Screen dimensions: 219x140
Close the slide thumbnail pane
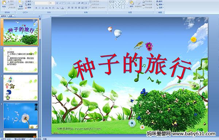coord(39,16)
